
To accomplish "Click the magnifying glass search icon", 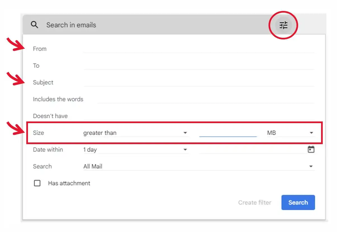I will coord(34,25).
